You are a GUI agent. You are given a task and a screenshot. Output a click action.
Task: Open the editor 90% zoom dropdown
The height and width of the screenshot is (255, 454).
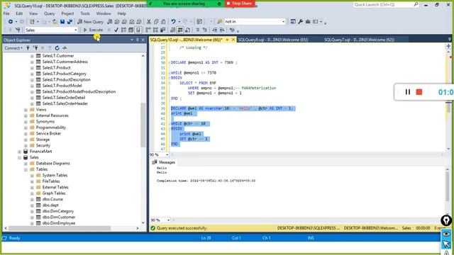(x=167, y=155)
